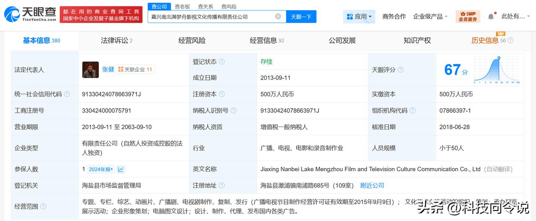Screen dimensions: 536x221
Task: Expand the 2024年报 year selector
Action: pyautogui.click(x=101, y=169)
